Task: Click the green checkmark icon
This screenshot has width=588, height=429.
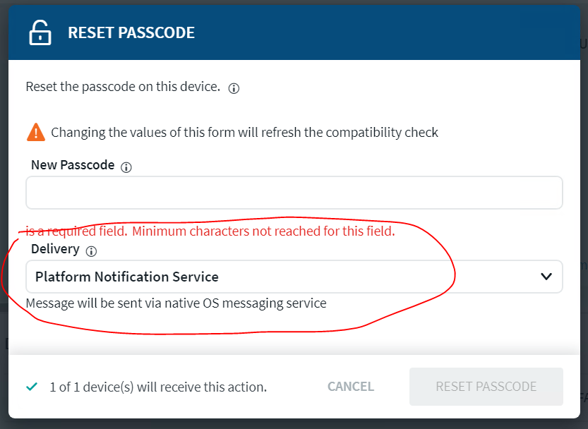Action: click(x=31, y=387)
